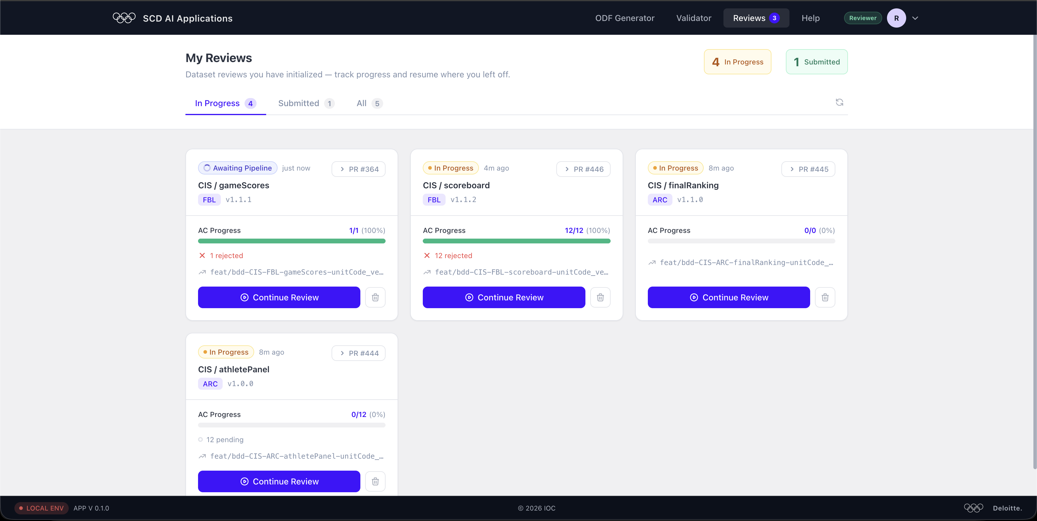Viewport: 1037px width, 521px height.
Task: Click the Olympic rings logo in header
Action: click(x=124, y=18)
